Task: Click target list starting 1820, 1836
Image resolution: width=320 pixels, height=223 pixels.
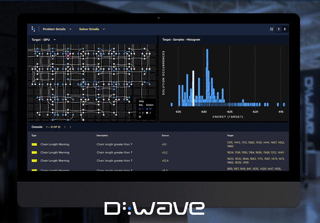Action: coord(256,160)
